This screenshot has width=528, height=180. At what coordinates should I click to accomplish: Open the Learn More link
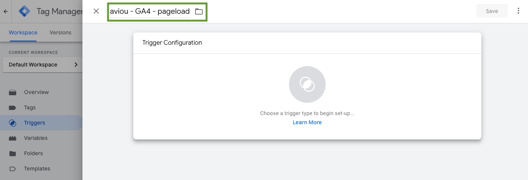point(307,122)
